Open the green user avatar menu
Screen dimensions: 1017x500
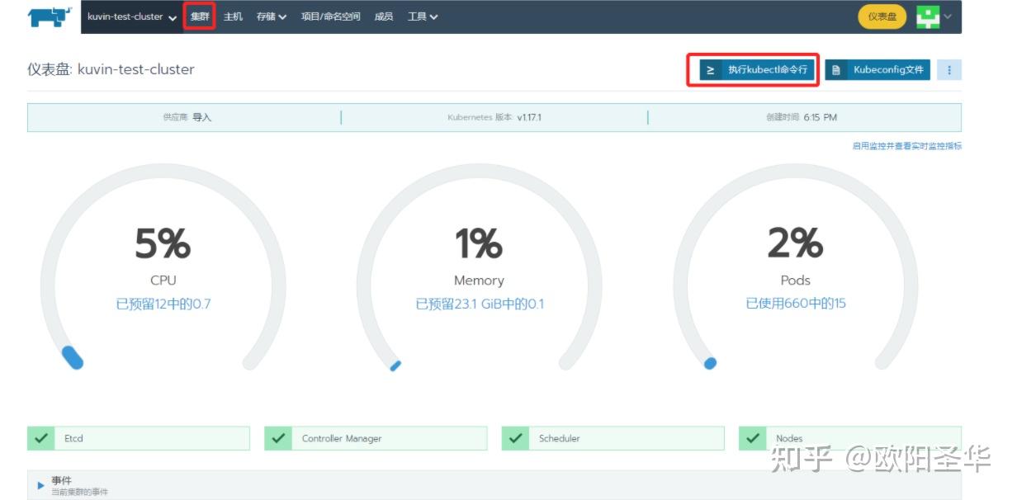(928, 17)
